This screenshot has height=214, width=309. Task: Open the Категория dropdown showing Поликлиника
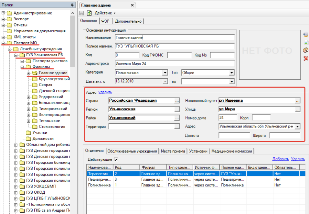[165, 73]
